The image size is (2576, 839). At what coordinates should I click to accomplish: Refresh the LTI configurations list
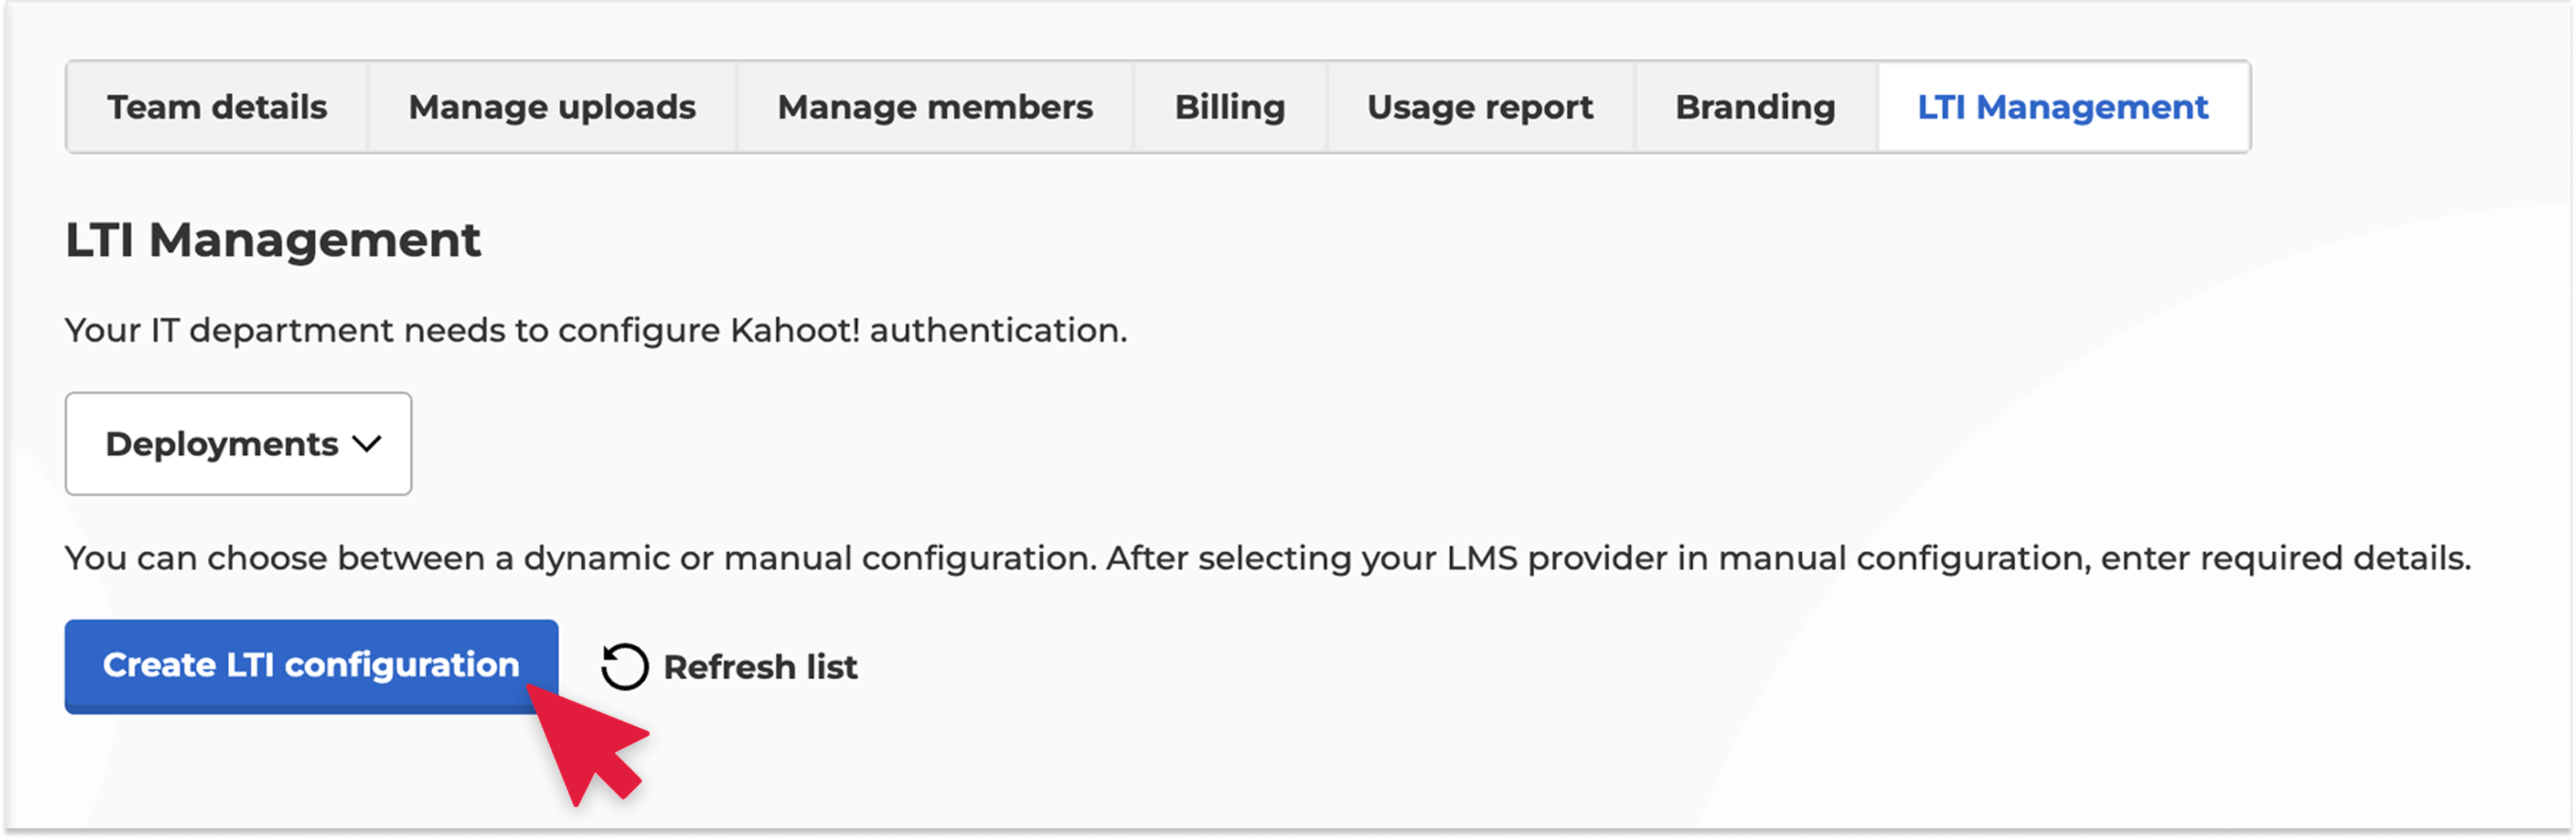(x=731, y=666)
